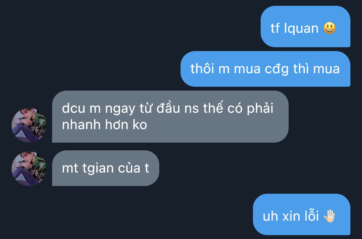Open sender avatar beside the dcu m message
This screenshot has width=362, height=239.
pos(29,125)
